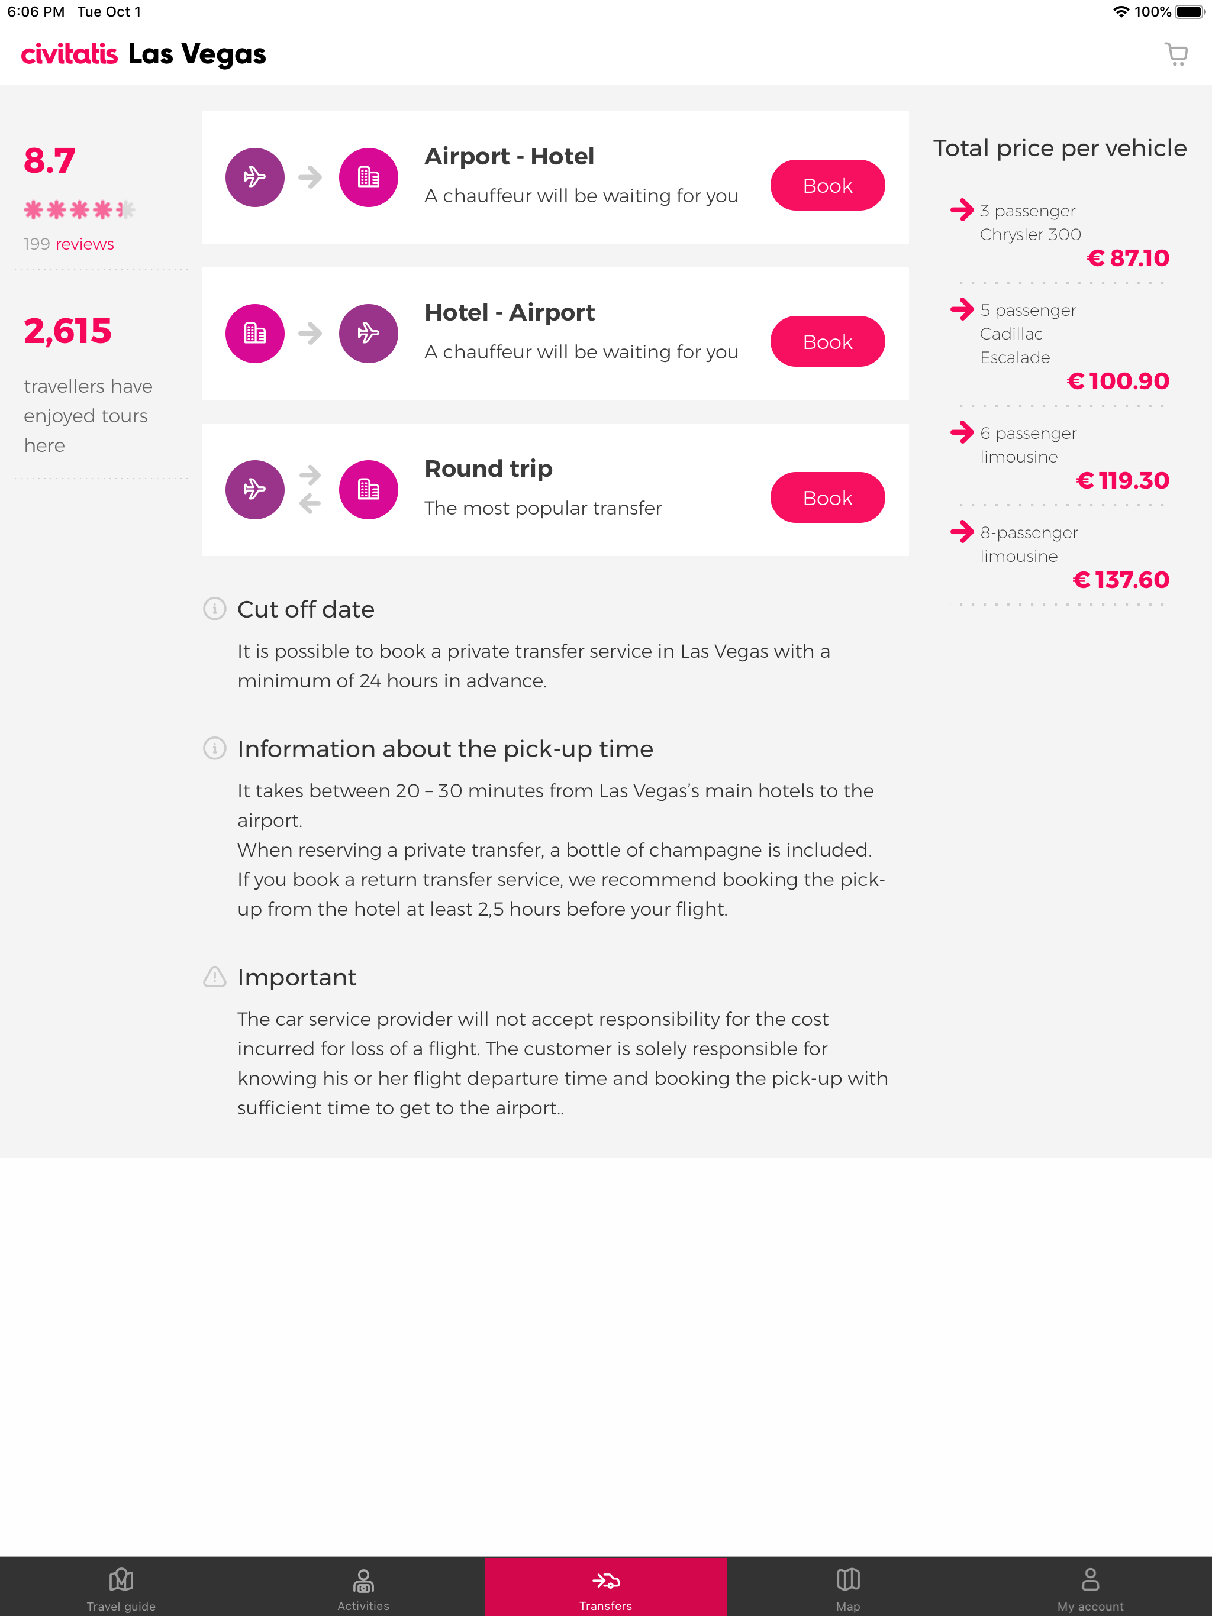
Task: Go to the My account tab
Action: pos(1090,1587)
